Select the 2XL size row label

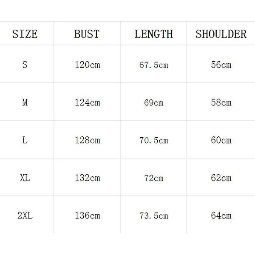pos(25,215)
